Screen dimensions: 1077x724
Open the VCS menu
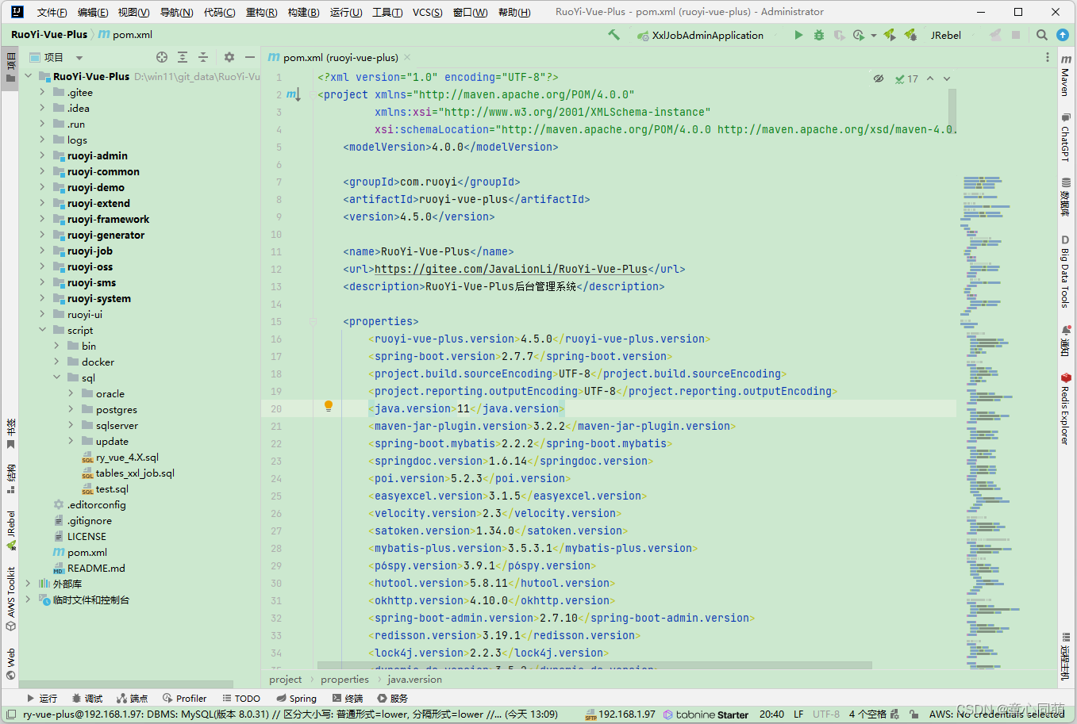(x=428, y=12)
